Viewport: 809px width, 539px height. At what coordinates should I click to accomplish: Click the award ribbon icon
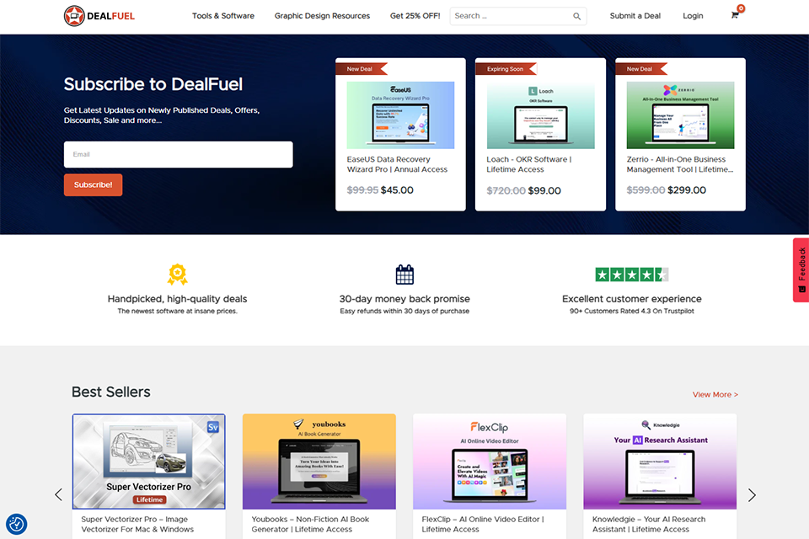[x=177, y=275]
